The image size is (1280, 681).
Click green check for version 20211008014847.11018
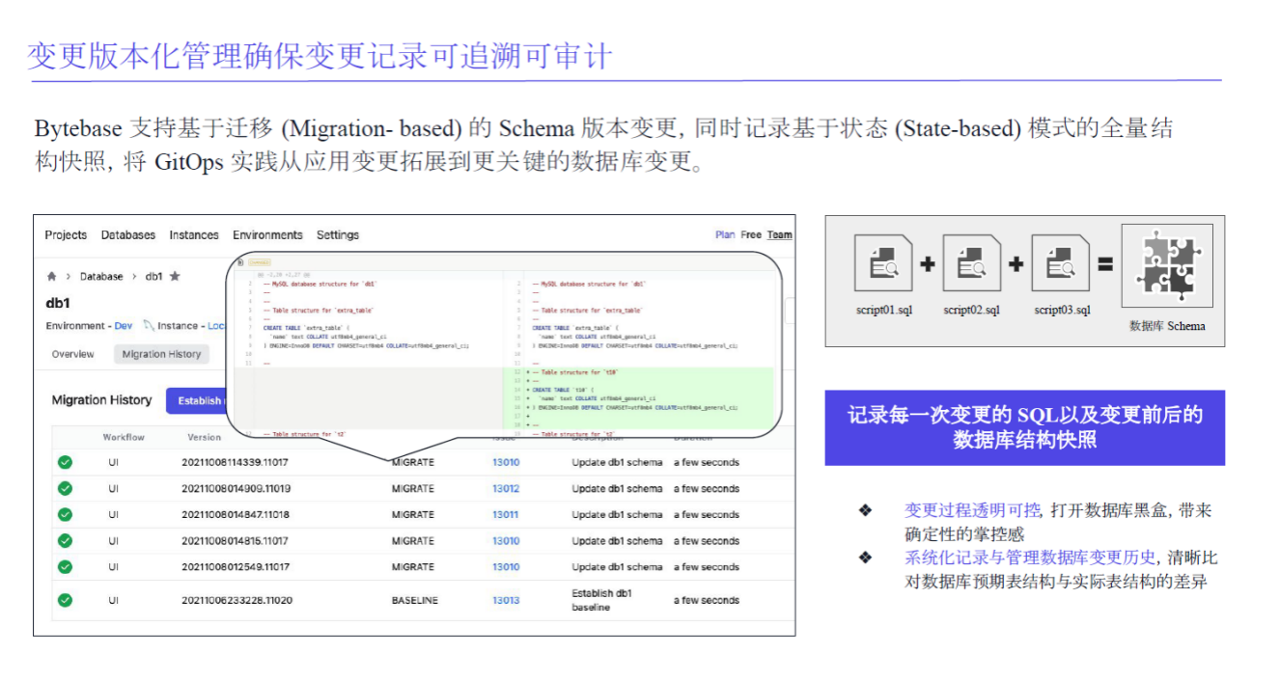click(65, 514)
